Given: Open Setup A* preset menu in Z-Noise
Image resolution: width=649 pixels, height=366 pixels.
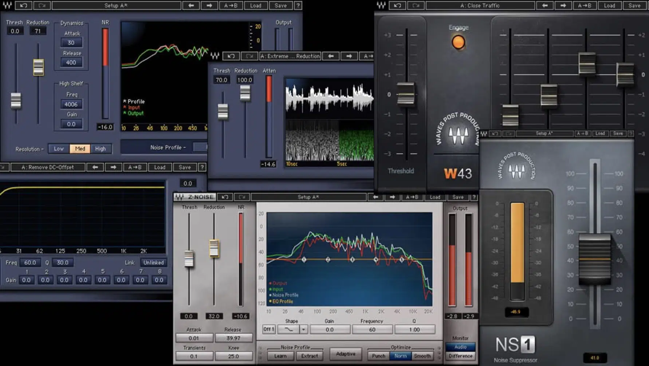Looking at the screenshot, I should [308, 197].
